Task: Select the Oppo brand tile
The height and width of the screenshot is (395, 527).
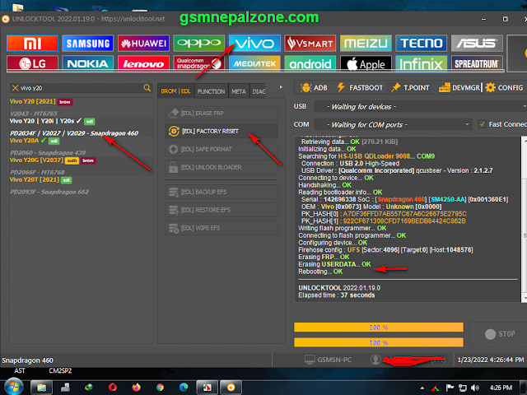Action: click(199, 44)
